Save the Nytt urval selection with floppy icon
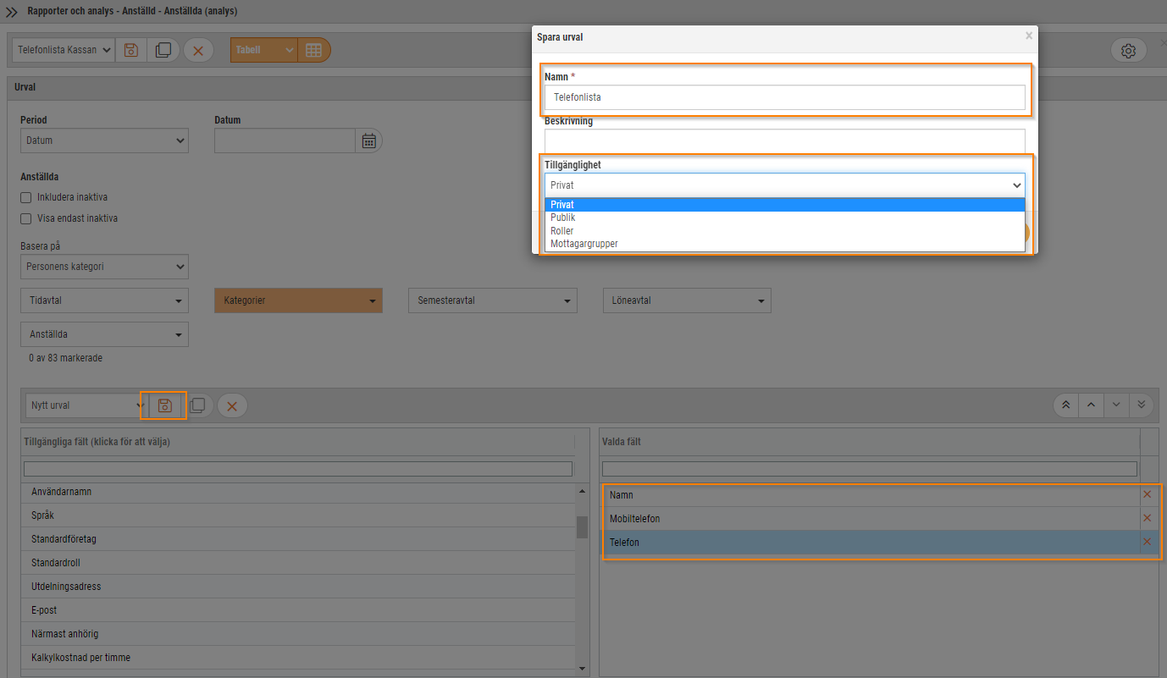Viewport: 1167px width, 678px height. coord(165,405)
